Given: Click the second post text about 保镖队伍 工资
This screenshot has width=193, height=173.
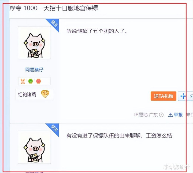Looking at the screenshot, I should tap(119, 135).
